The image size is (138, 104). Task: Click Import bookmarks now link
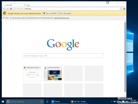62,18
